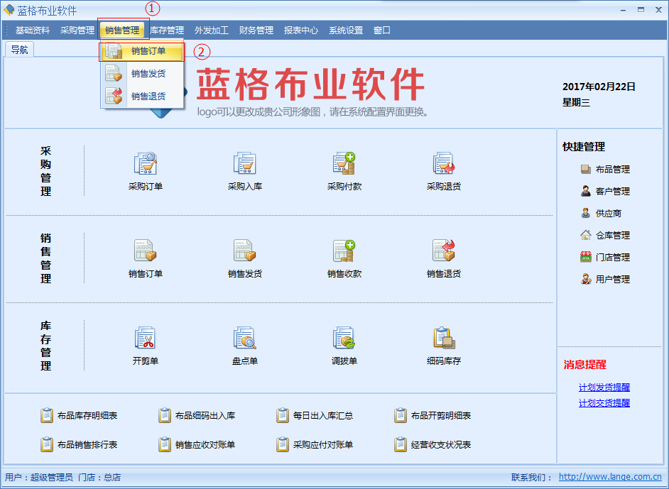
Task: Choose 销售发货 in the open dropdown menu
Action: [148, 74]
